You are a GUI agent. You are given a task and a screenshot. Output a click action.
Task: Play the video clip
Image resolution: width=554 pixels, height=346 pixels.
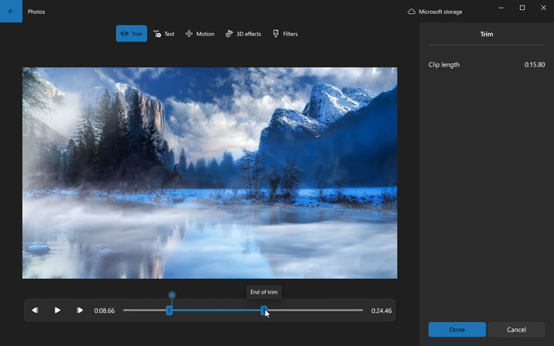click(58, 311)
